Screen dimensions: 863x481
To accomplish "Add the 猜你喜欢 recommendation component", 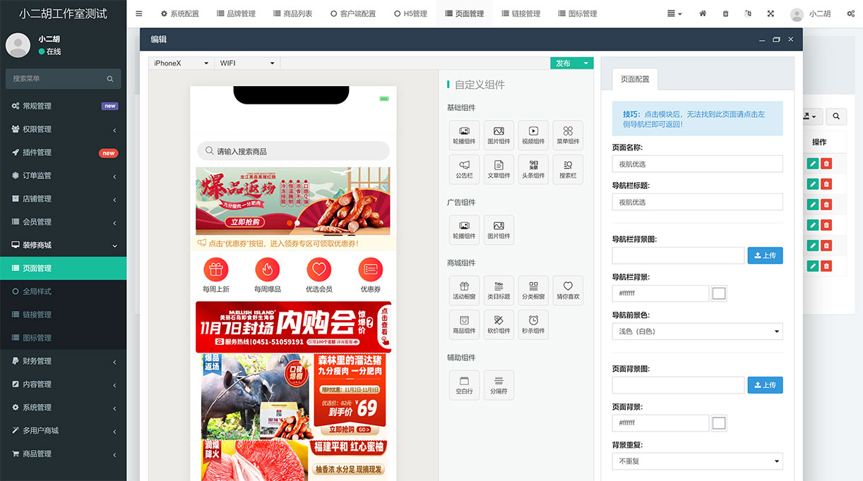I will (569, 290).
